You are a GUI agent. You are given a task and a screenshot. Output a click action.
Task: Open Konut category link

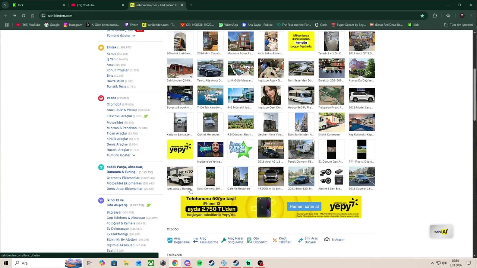click(111, 54)
